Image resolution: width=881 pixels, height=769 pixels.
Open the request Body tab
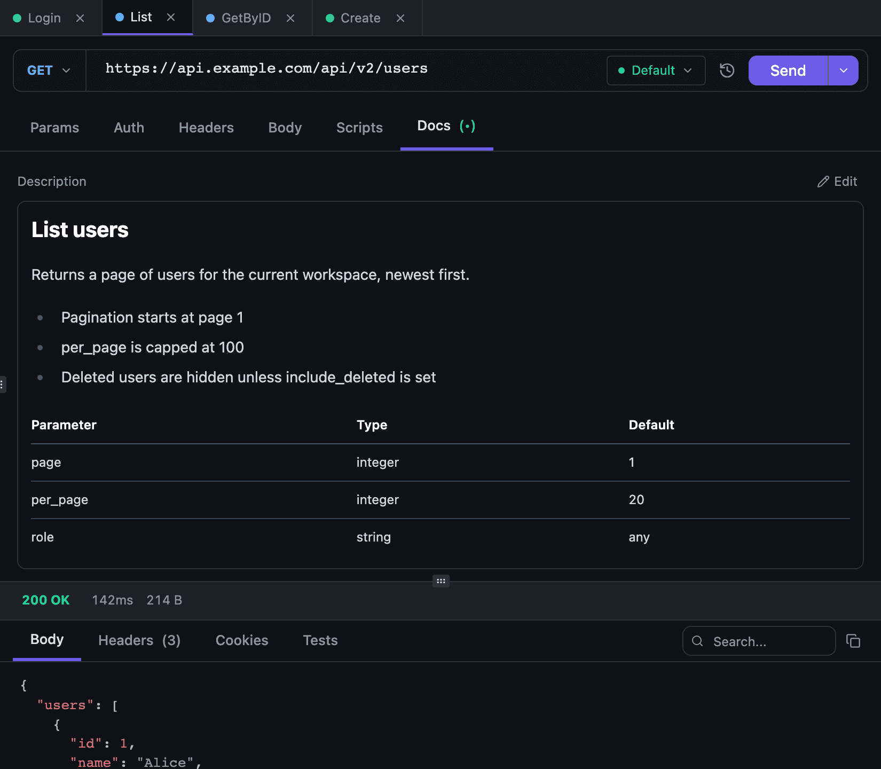[285, 128]
